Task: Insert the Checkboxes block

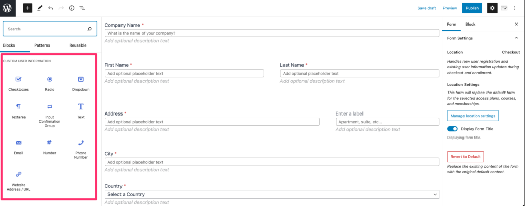Action: (x=18, y=83)
